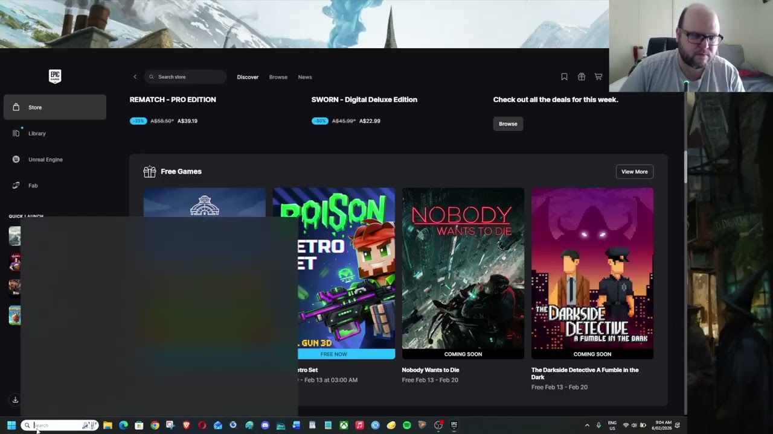Switch to the News tab
This screenshot has width=773, height=434.
[x=305, y=77]
